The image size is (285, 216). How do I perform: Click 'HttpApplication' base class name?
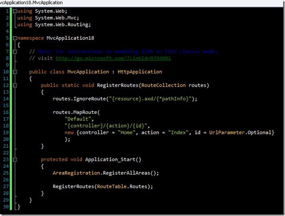coord(140,72)
